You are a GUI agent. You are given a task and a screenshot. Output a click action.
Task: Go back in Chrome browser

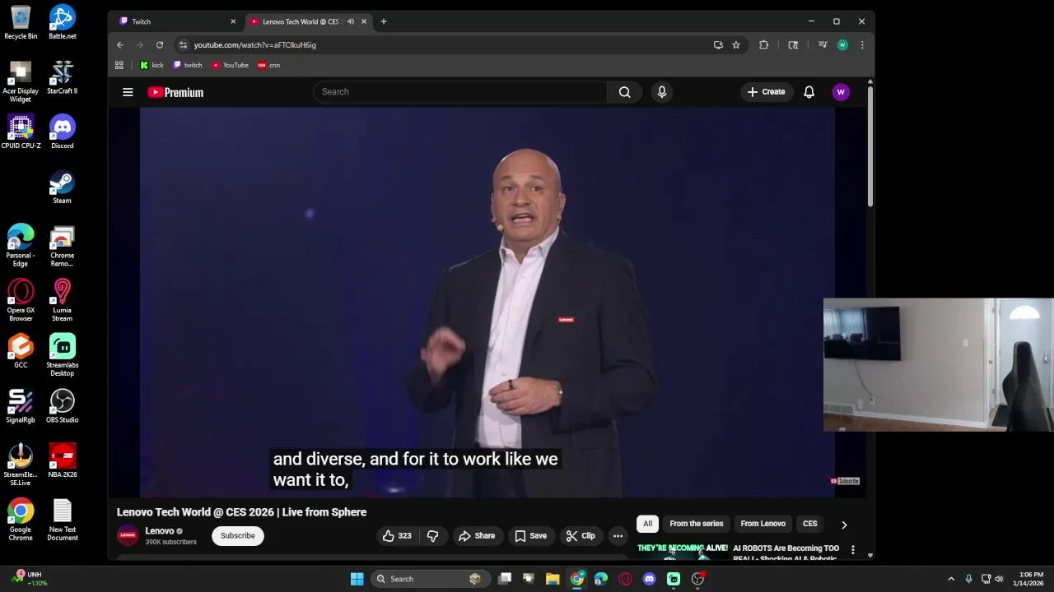click(120, 45)
